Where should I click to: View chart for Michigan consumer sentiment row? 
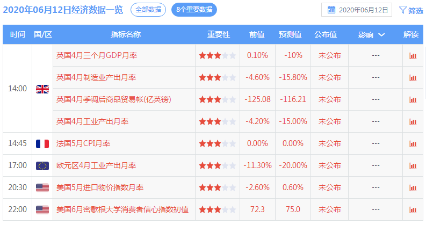click(x=413, y=209)
